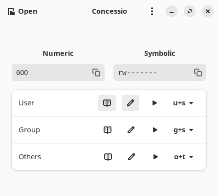Toggle User execute permission play icon
Screen dimensions: 219x196
[x=154, y=103]
